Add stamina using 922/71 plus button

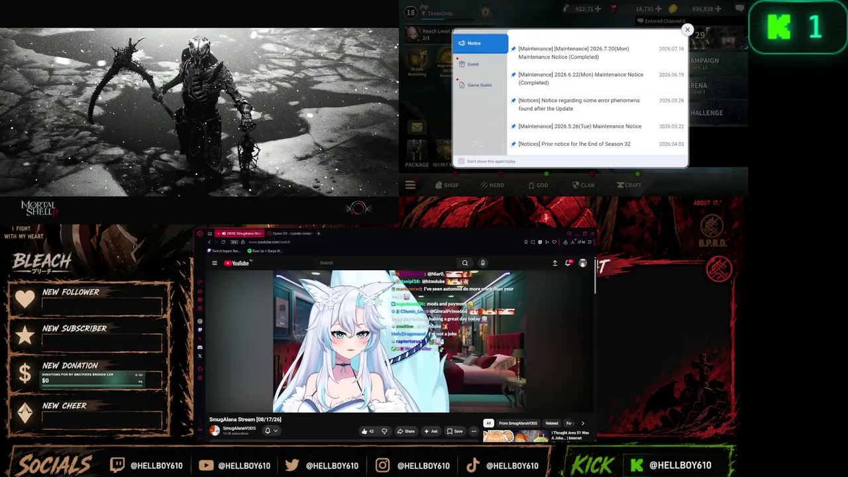coord(598,9)
